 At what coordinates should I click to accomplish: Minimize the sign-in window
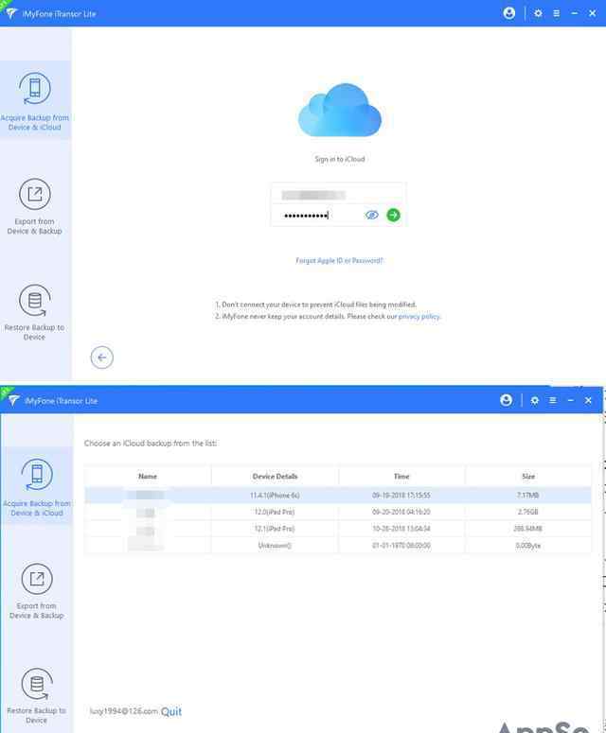point(574,13)
